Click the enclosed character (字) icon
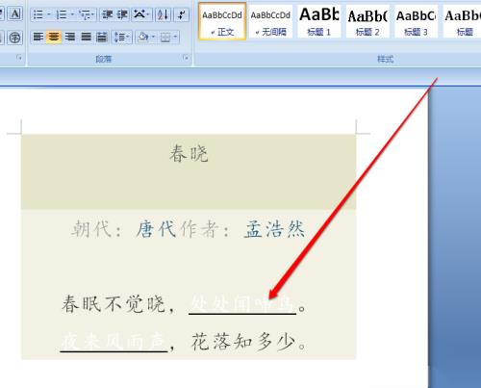 click(15, 38)
